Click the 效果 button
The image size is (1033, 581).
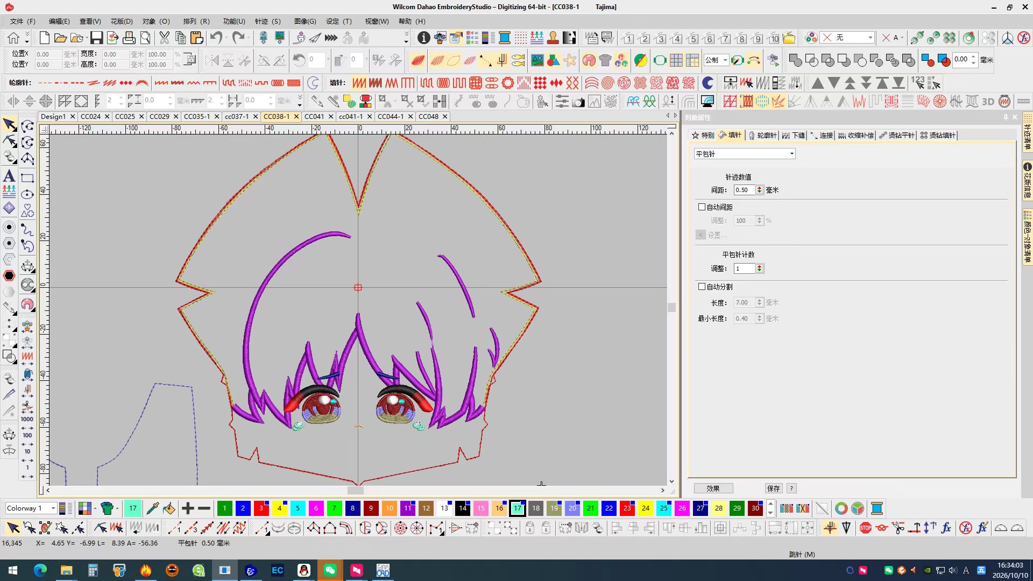[x=713, y=488]
